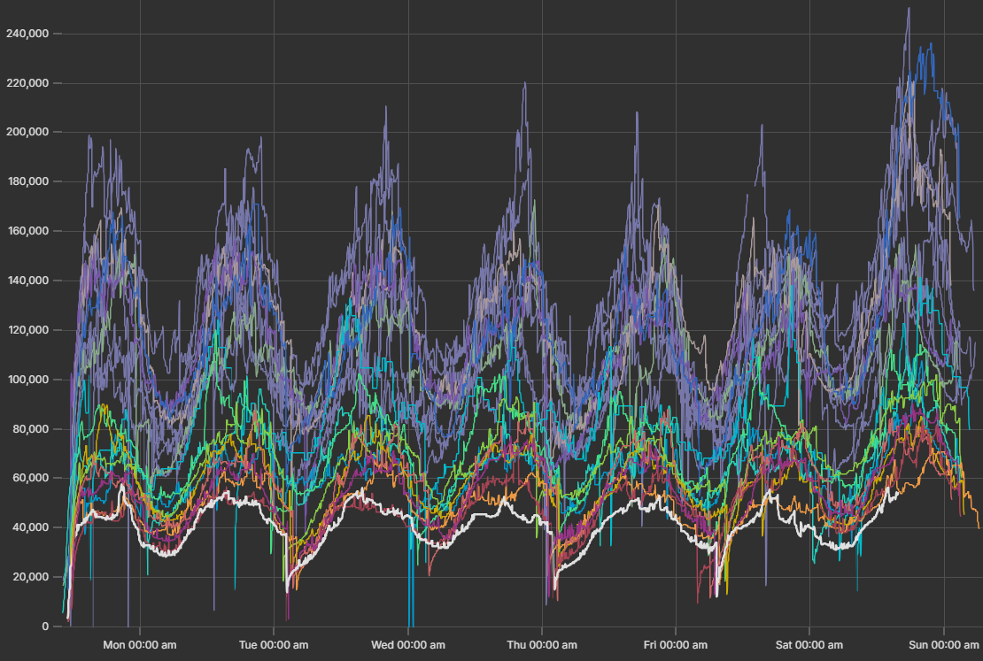The image size is (983, 661).
Task: Click the 240,000 y-axis label
Action: point(27,34)
